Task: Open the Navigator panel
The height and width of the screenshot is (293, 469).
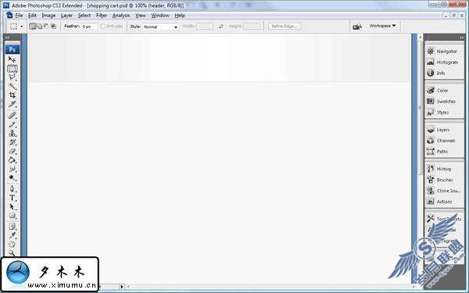Action: pos(444,51)
